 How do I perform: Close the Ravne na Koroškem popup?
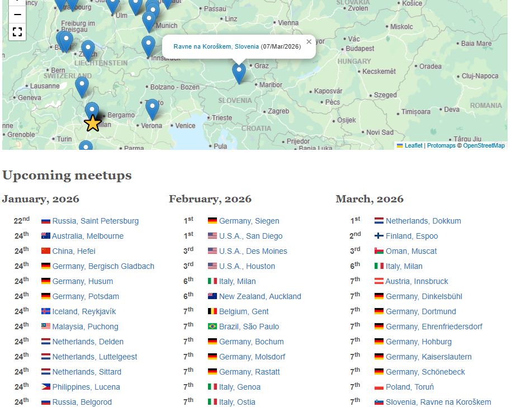coord(309,41)
